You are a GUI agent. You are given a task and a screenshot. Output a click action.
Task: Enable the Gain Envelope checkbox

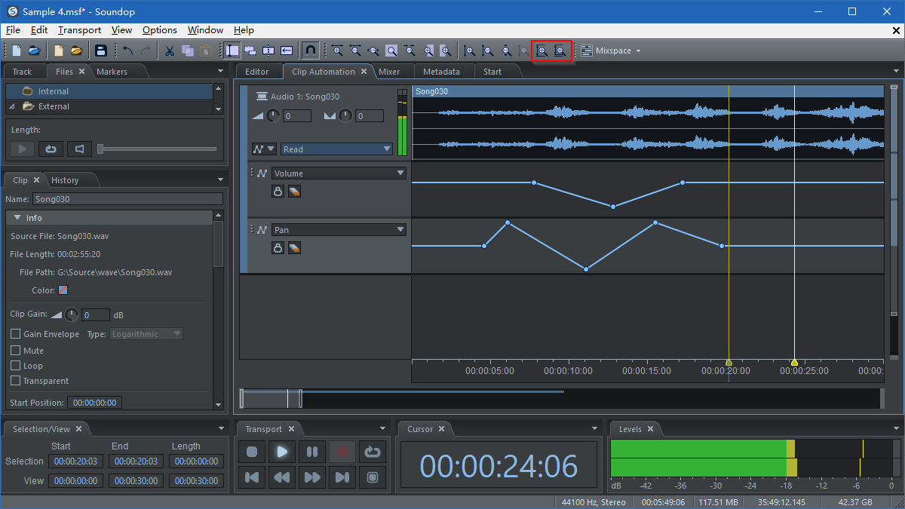point(15,334)
